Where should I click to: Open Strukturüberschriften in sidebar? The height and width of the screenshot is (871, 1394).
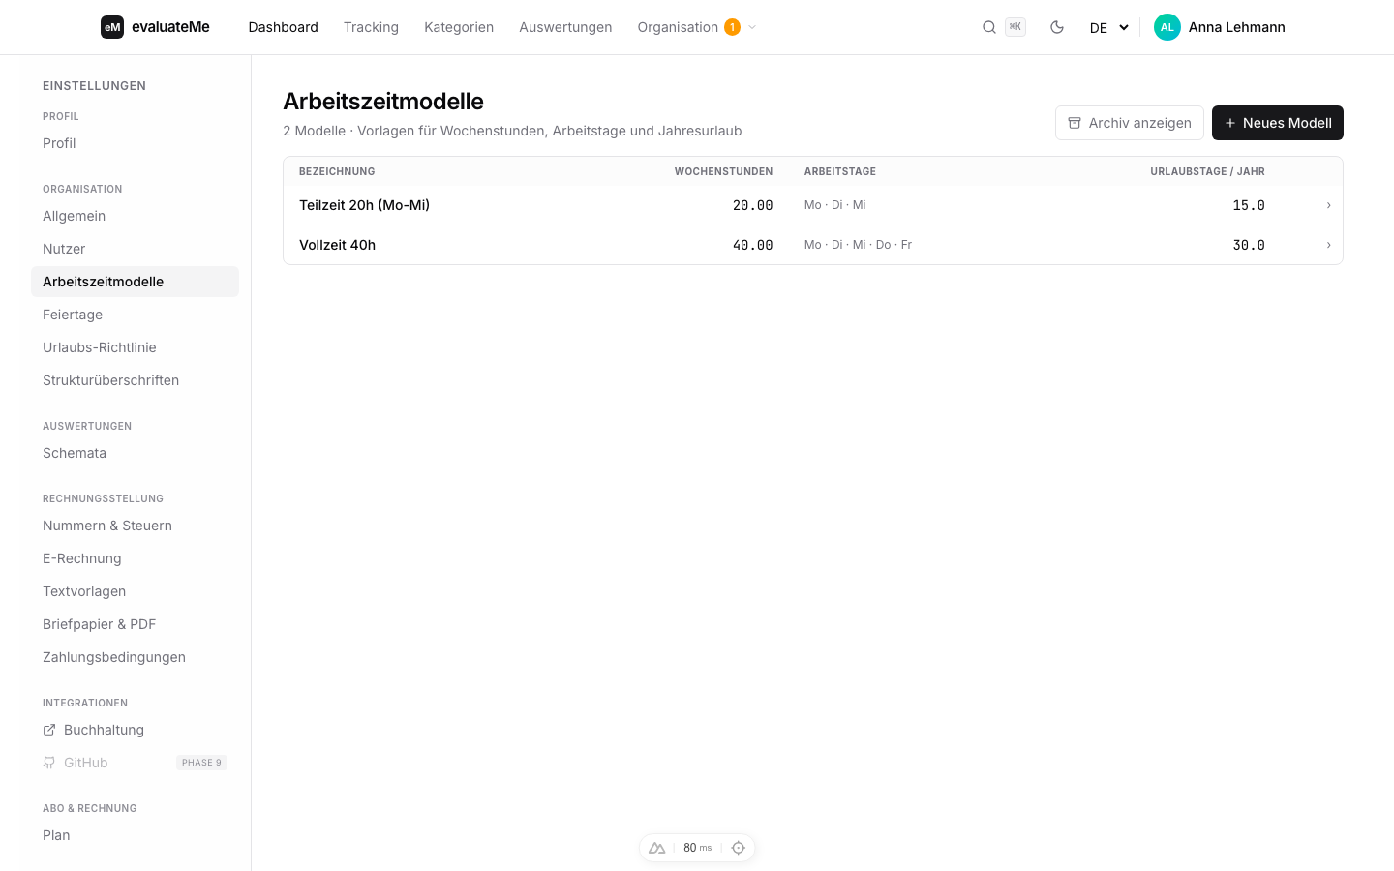[135, 380]
